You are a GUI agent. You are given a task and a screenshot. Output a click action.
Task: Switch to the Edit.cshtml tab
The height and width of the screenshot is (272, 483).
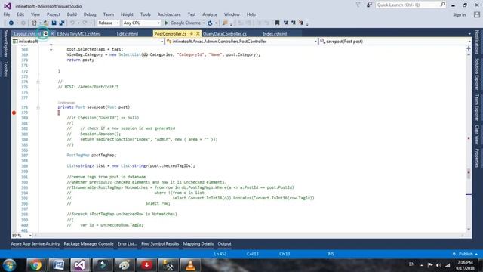pos(128,33)
